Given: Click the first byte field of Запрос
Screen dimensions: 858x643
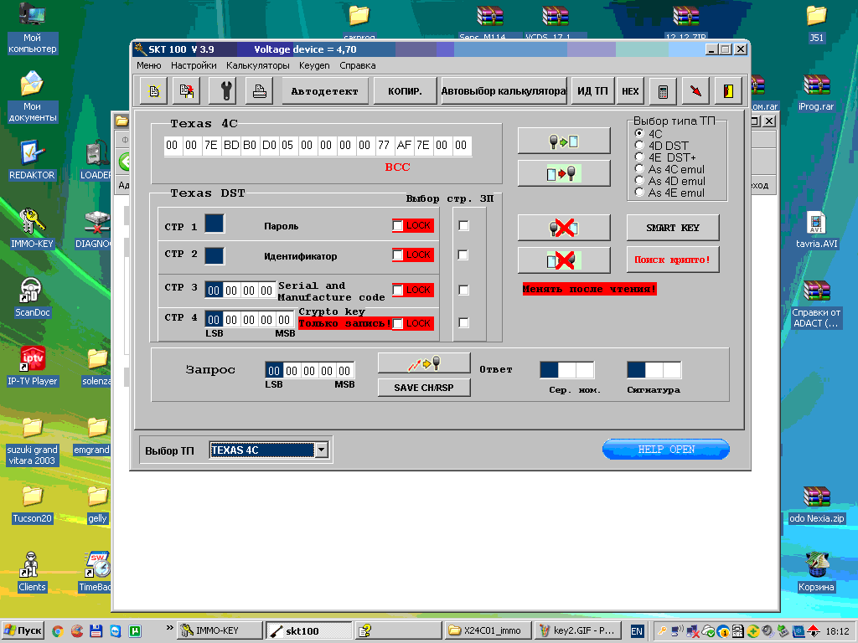Looking at the screenshot, I should point(274,371).
